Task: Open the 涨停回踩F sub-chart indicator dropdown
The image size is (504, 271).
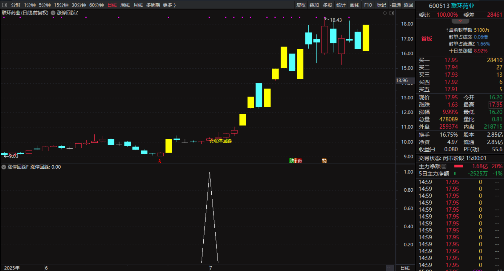Action: 4,167
